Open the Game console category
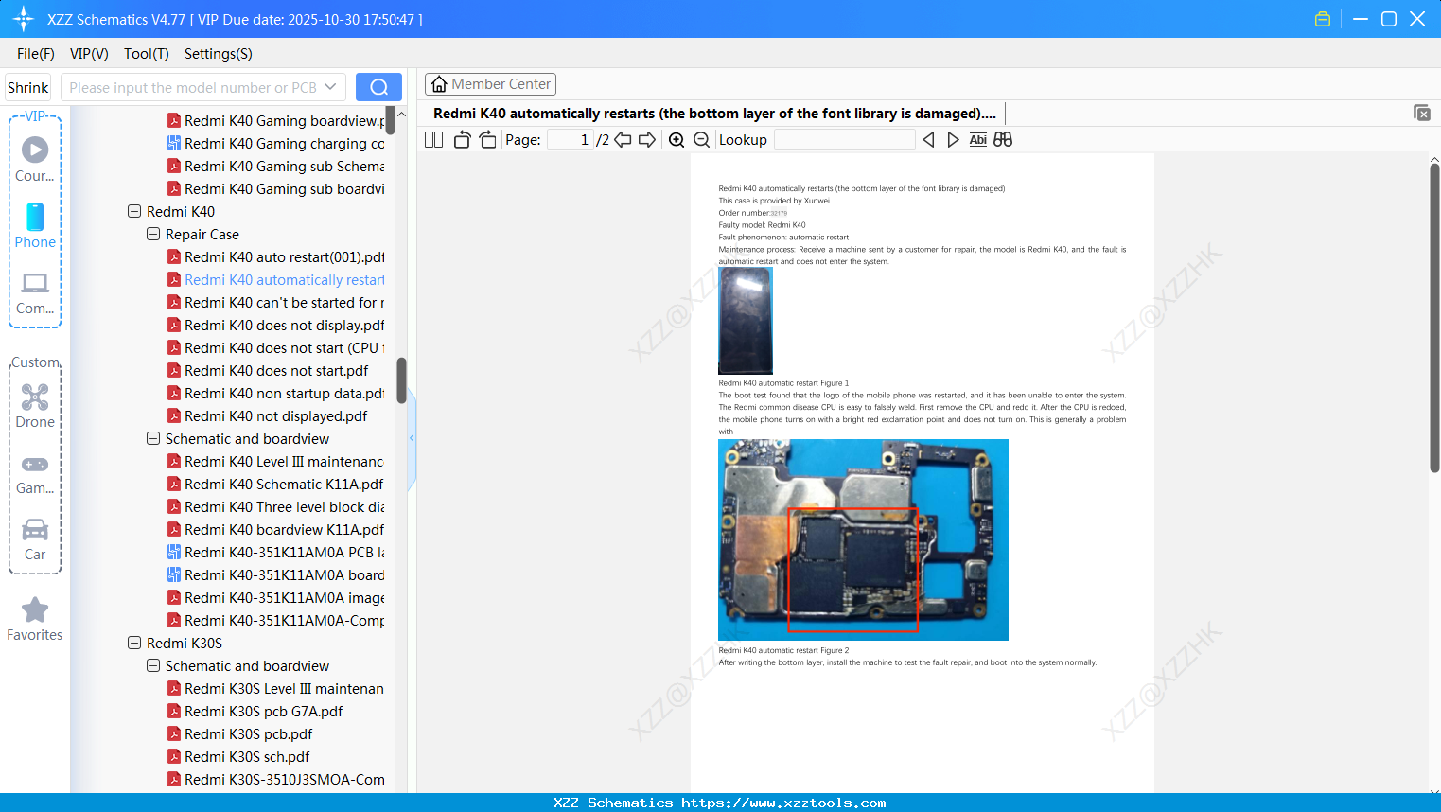Viewport: 1441px width, 812px height. tap(35, 473)
